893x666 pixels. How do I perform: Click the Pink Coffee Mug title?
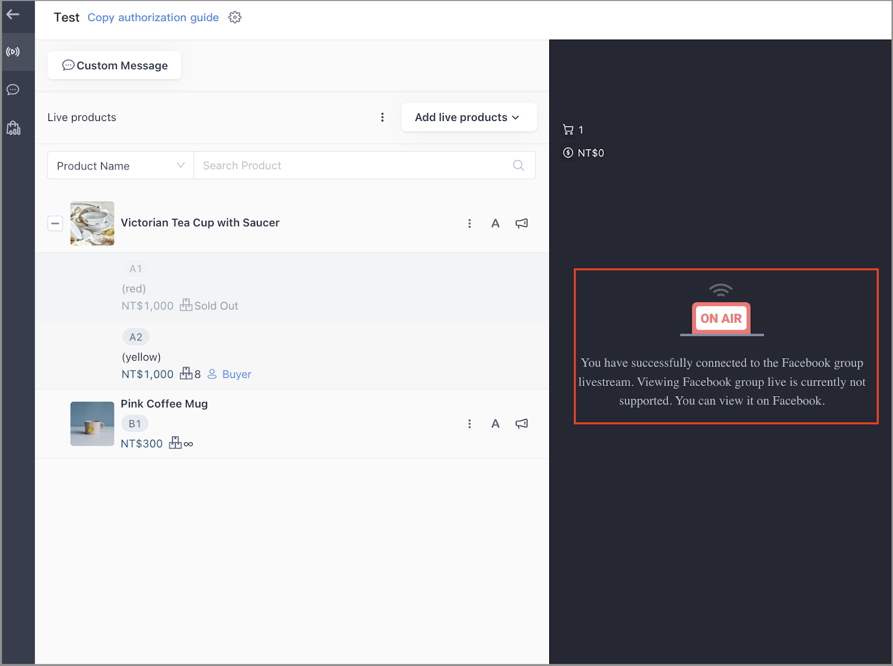pos(164,404)
